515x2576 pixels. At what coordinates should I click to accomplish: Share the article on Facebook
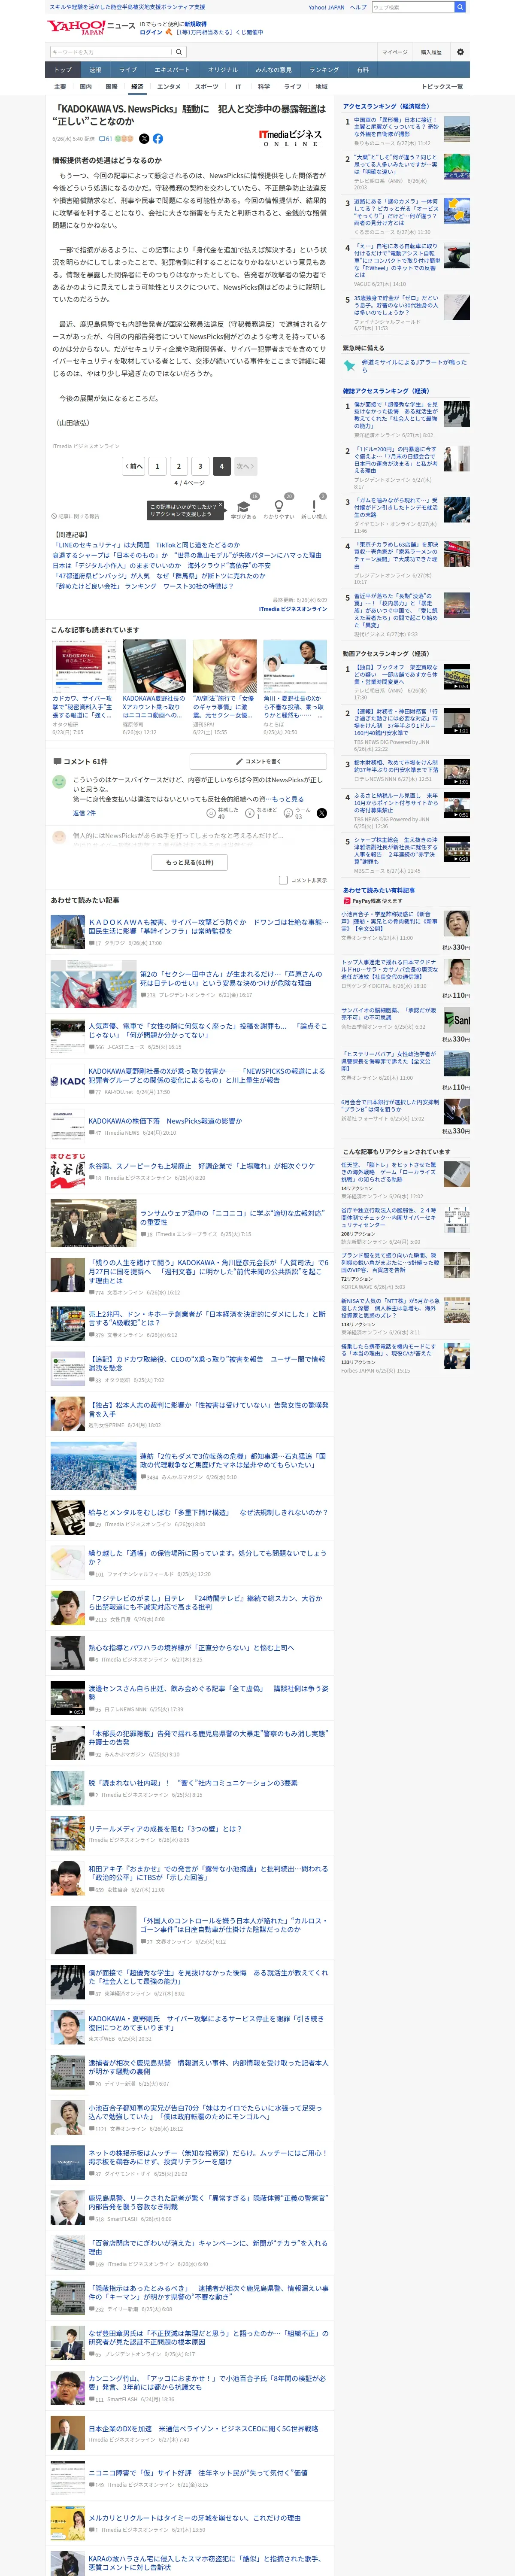tap(158, 139)
